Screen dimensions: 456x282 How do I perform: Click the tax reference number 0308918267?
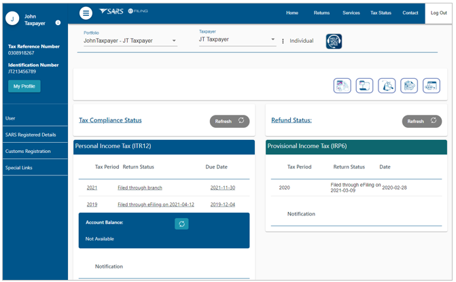[21, 53]
